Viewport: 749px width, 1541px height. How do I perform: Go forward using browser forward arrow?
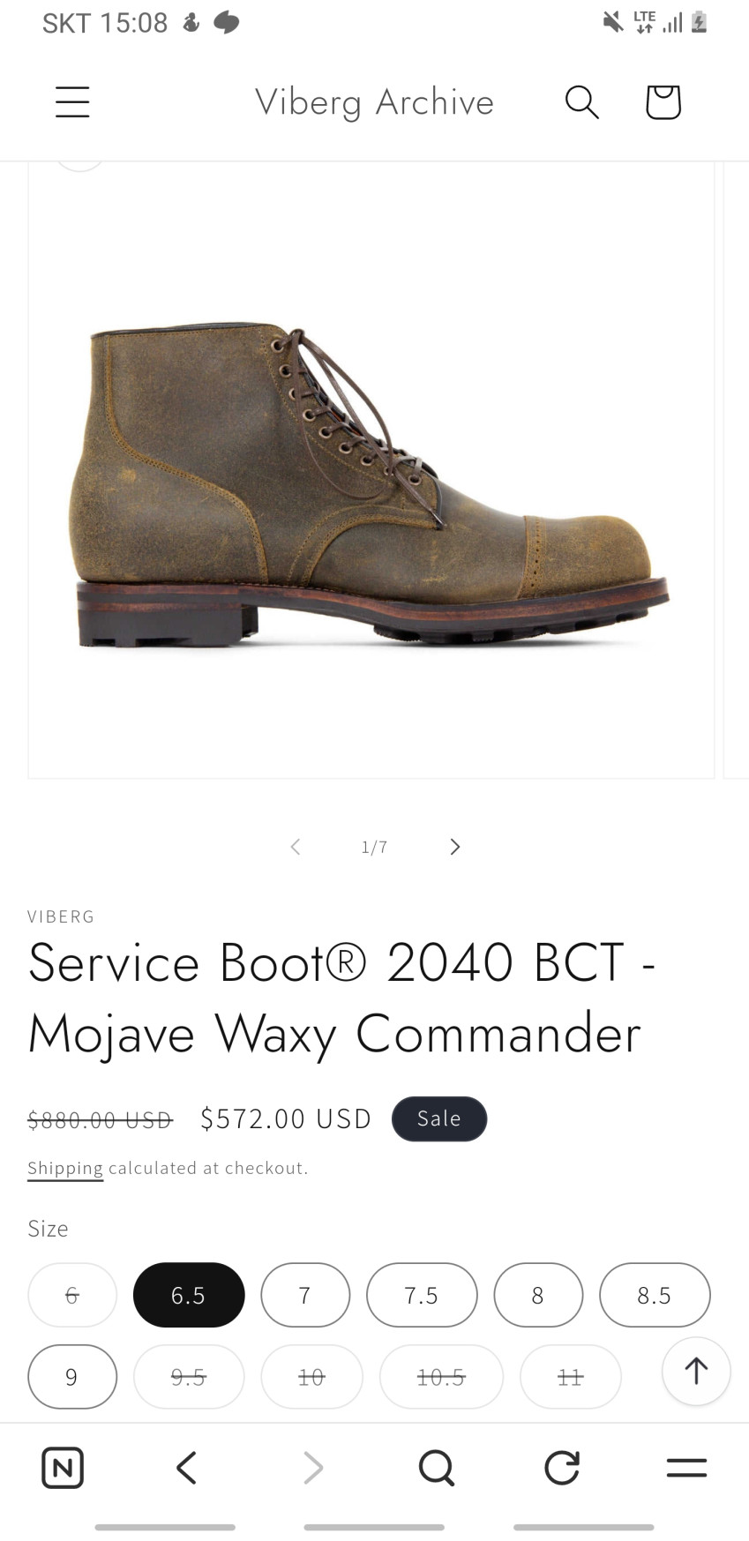point(313,1468)
